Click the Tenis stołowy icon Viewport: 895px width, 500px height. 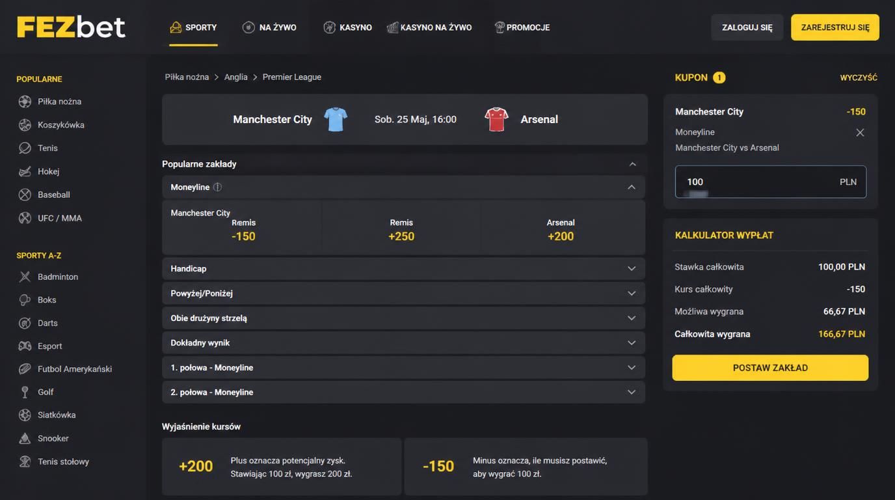(x=25, y=462)
